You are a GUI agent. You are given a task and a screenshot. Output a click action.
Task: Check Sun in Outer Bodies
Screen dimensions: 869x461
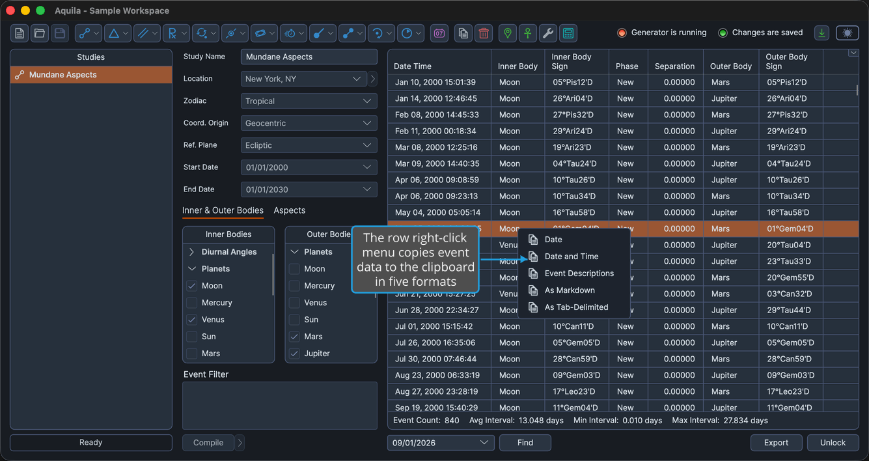click(294, 320)
